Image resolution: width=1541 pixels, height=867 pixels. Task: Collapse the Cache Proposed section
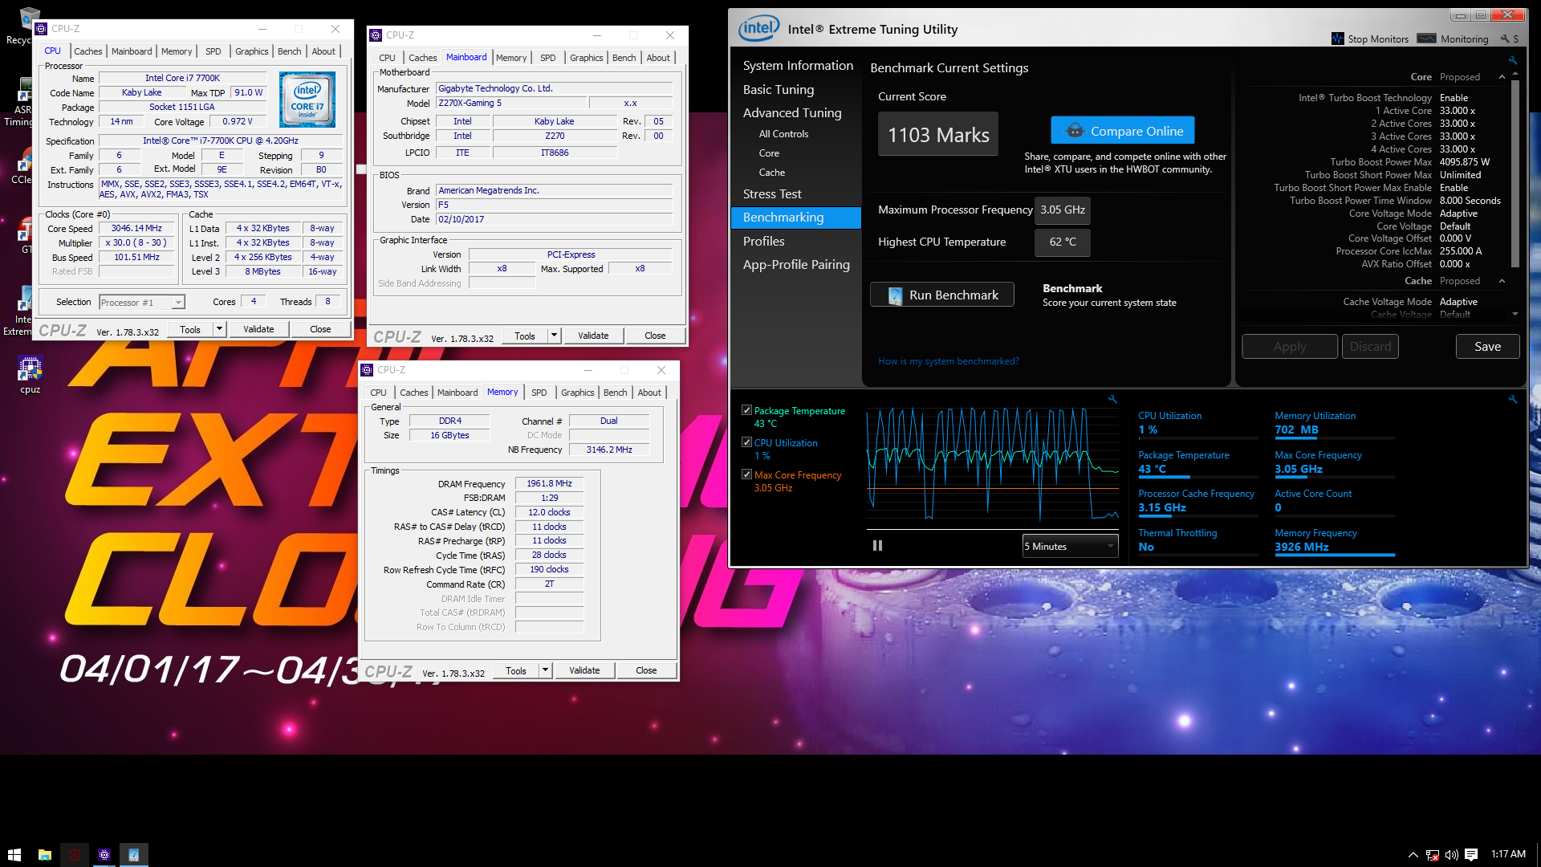[x=1502, y=281]
